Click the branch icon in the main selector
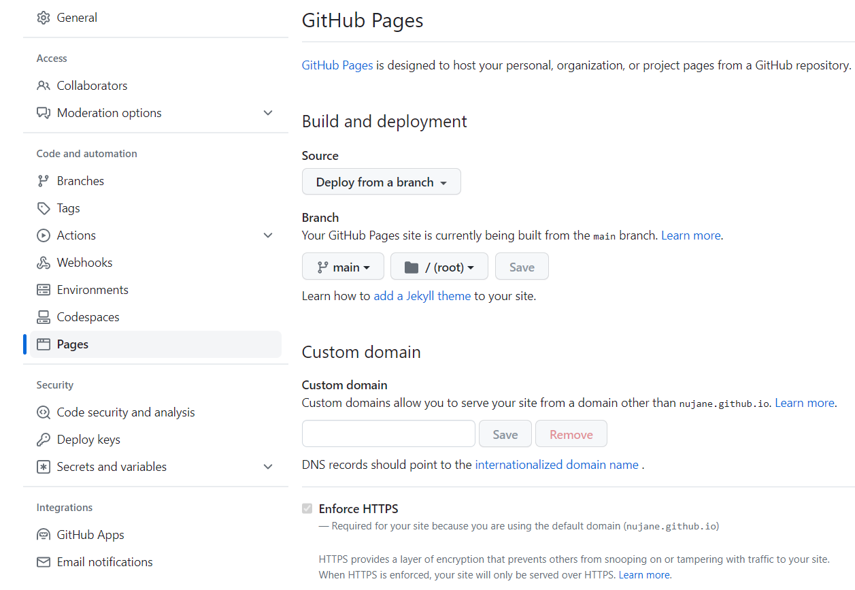 click(322, 267)
